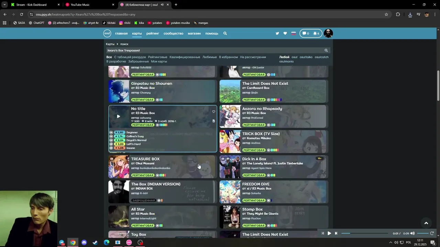Open Dick In A Box beatmap title
Screen dimensions: 440x247
click(x=254, y=159)
